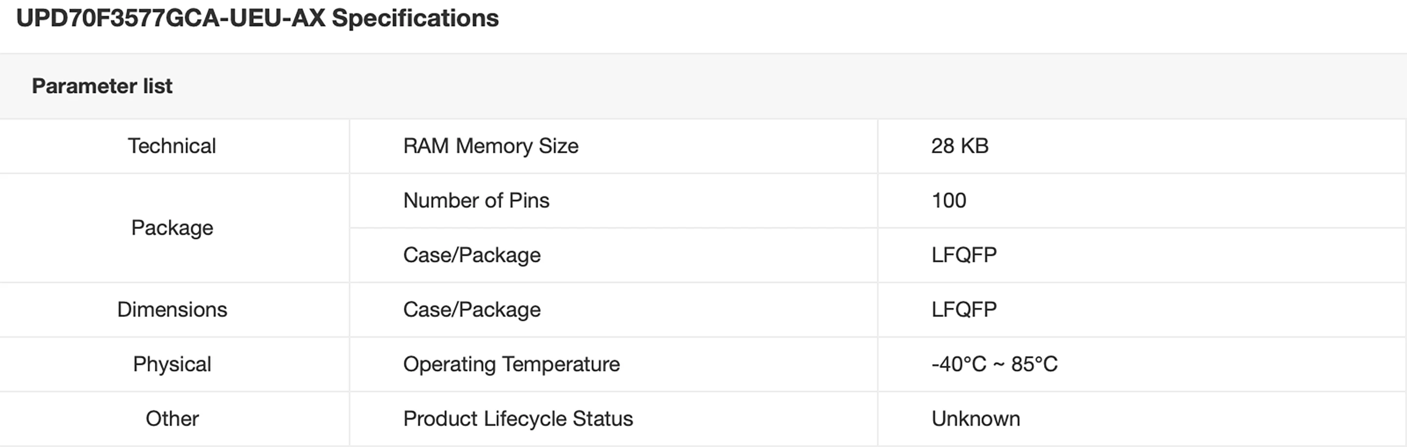Click the Unknown lifecycle status value
The image size is (1407, 447).
[975, 419]
